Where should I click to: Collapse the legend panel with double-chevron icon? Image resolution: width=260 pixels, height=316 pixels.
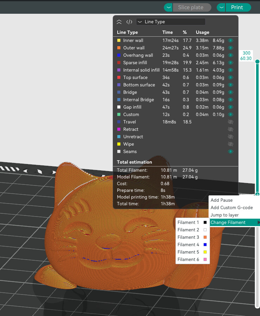point(119,22)
